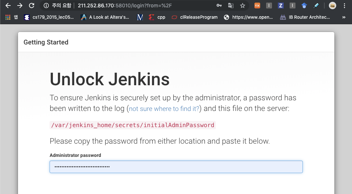The height and width of the screenshot is (194, 352).
Task: Reload the current page
Action: click(x=32, y=6)
